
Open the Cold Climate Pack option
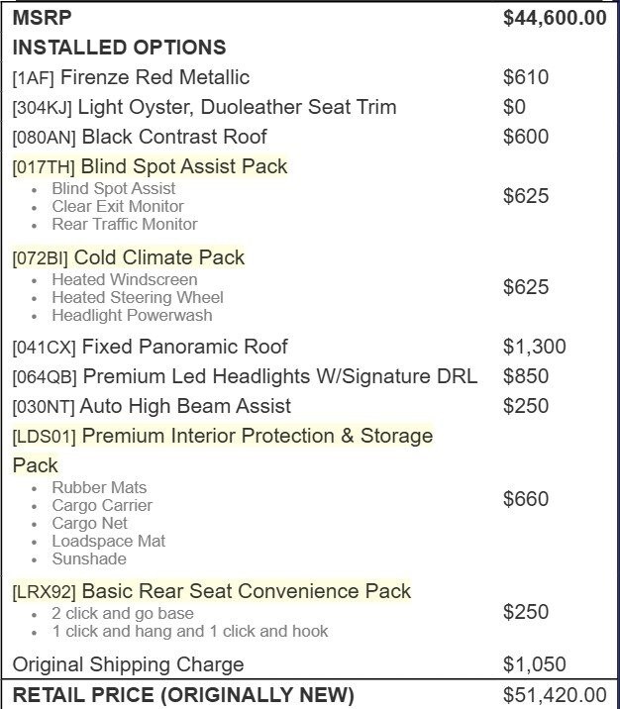(162, 257)
